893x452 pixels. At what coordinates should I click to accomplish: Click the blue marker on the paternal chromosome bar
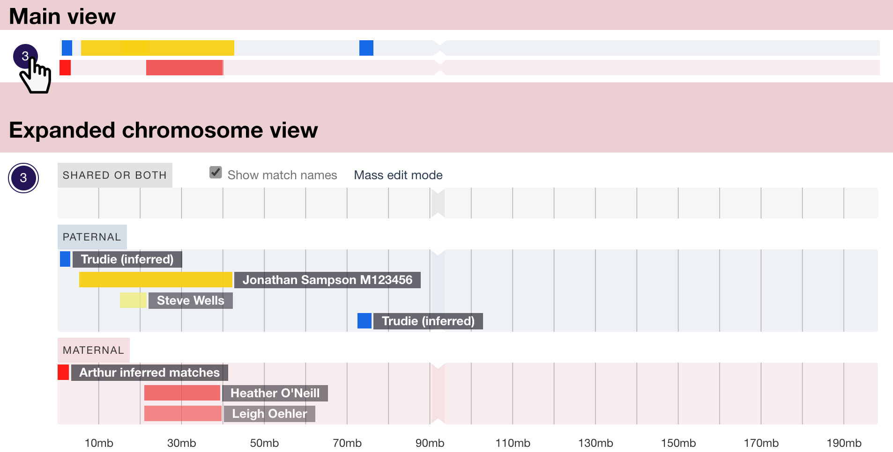click(66, 48)
